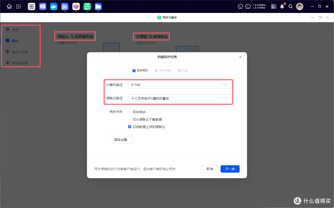The image size is (334, 208).
Task: Restore the 同步与备份 inner window
Action: [320, 18]
